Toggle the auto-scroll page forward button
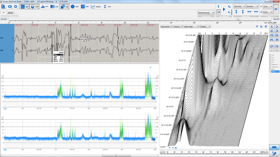 coord(218,12)
